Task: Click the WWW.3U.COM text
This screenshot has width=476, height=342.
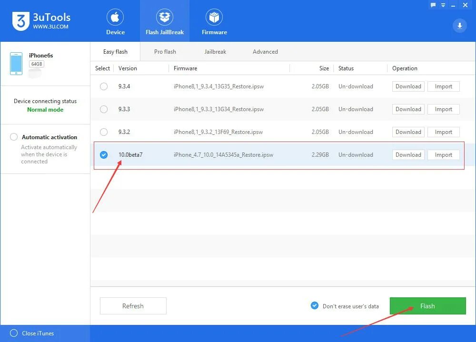Action: 50,27
